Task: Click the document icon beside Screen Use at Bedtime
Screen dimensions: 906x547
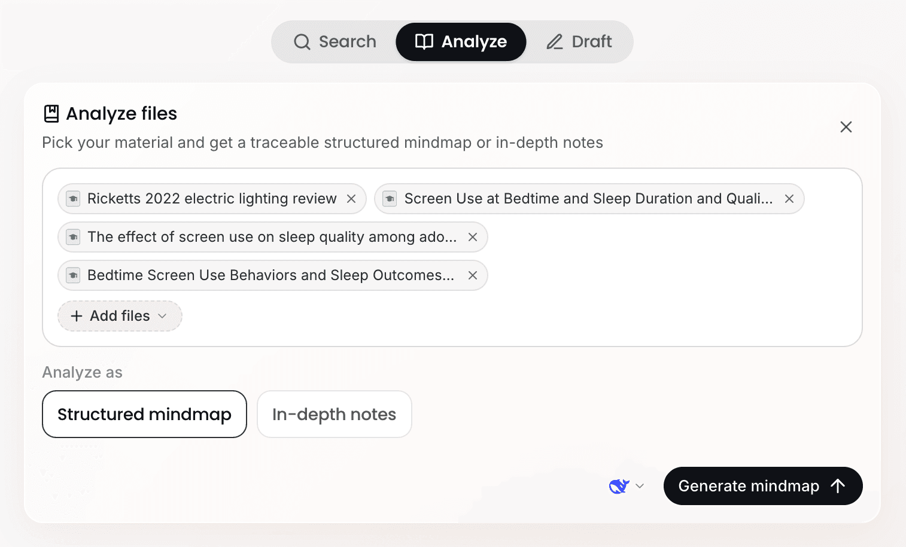Action: pyautogui.click(x=390, y=199)
